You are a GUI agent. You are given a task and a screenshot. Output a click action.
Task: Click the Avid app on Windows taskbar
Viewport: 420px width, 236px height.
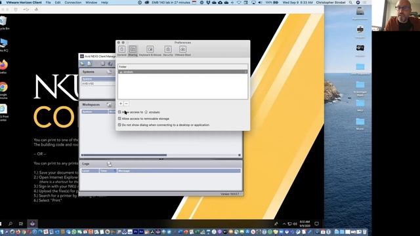tap(32, 224)
